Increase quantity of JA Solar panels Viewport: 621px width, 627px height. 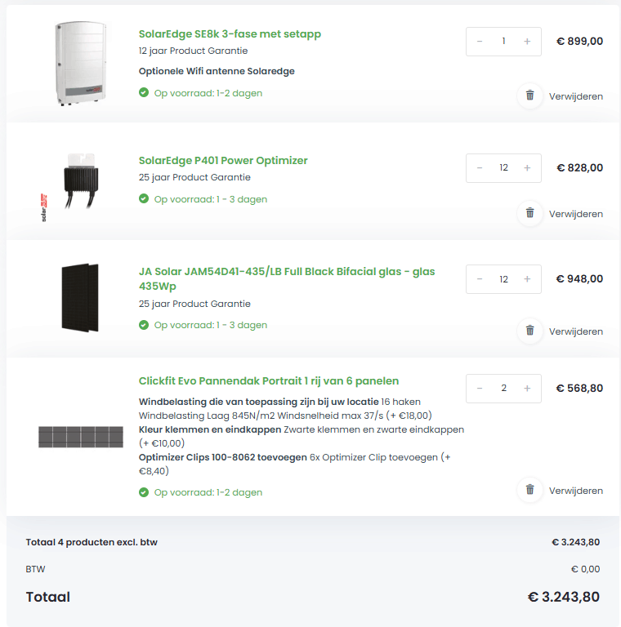pyautogui.click(x=527, y=279)
